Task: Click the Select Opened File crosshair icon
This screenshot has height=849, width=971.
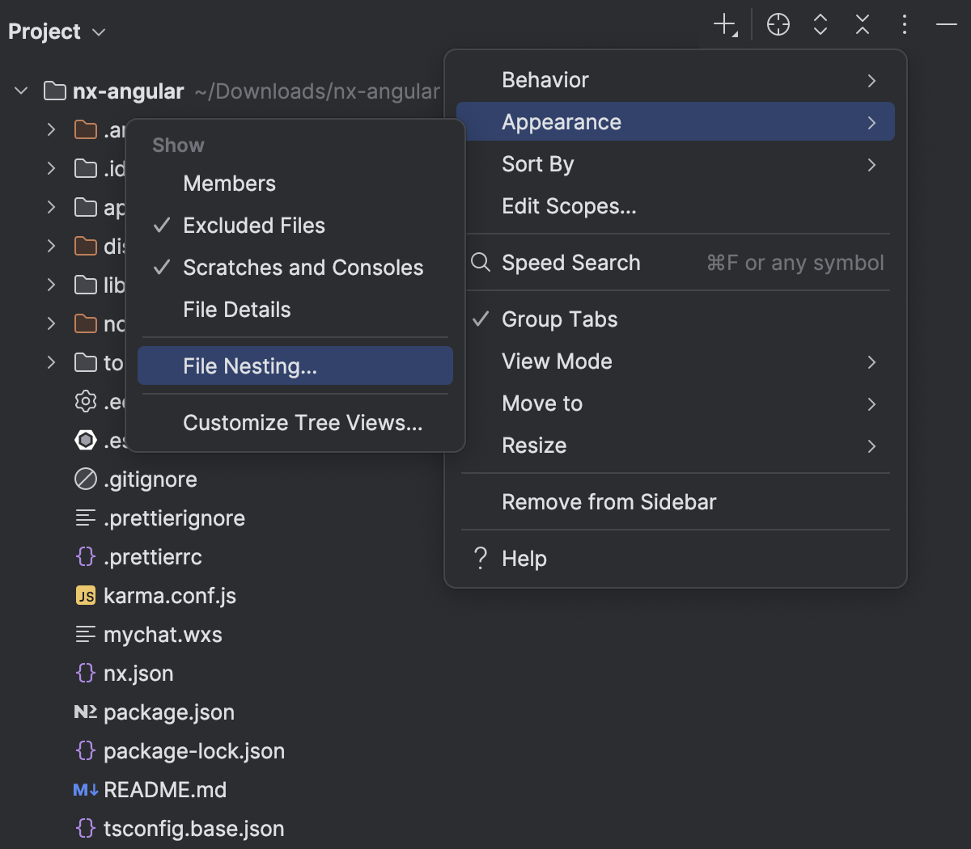Action: [x=778, y=24]
